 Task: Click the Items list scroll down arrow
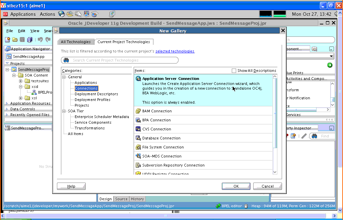(x=275, y=172)
